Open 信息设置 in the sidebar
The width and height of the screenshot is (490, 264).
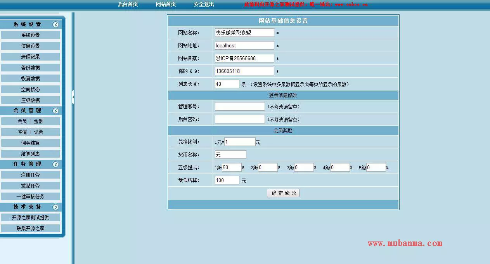[30, 46]
